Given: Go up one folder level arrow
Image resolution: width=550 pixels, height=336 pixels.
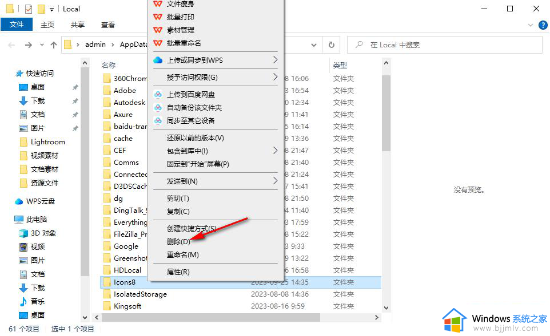Looking at the screenshot, I should (54, 45).
